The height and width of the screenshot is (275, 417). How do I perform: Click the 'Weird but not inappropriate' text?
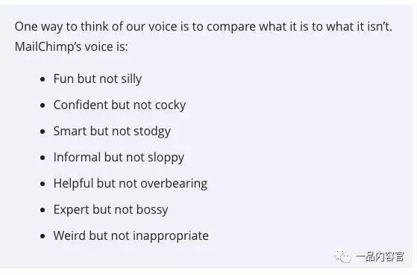[131, 236]
